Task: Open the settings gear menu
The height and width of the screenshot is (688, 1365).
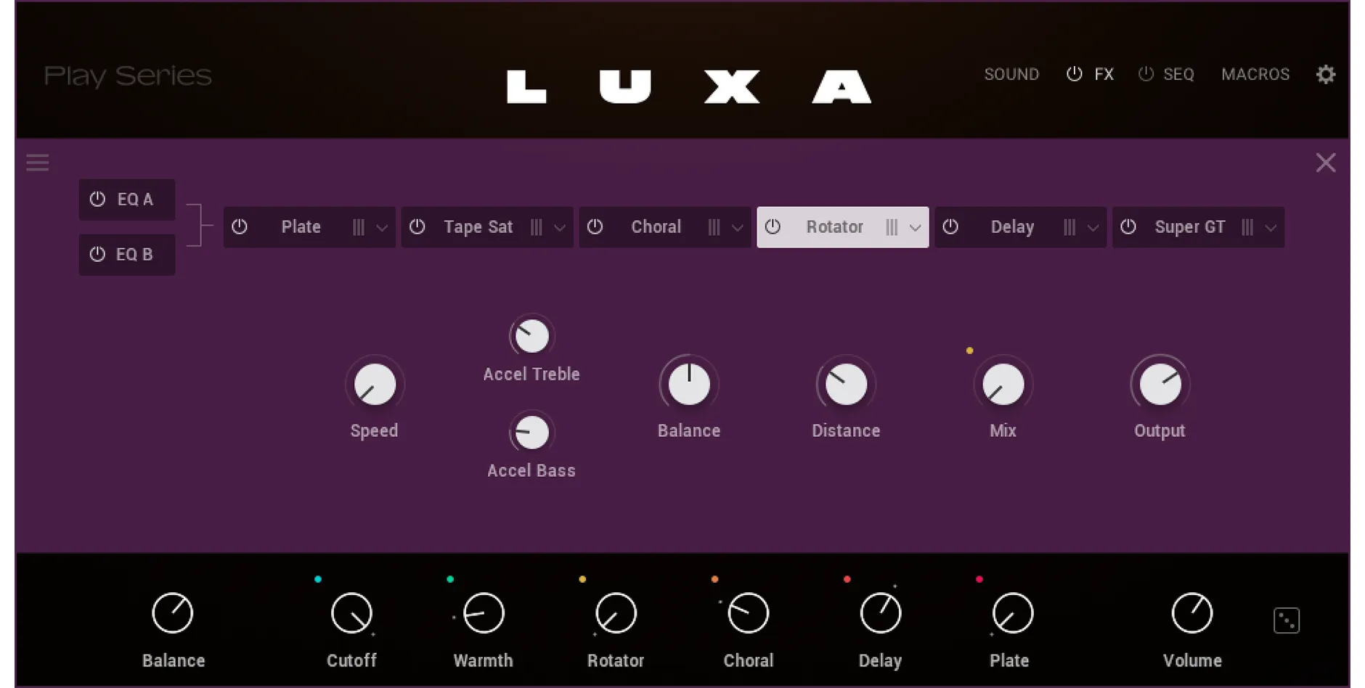Action: click(1326, 73)
